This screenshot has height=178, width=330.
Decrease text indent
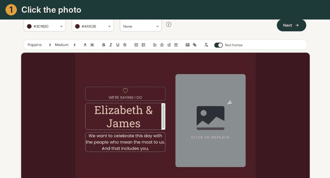coord(143,45)
